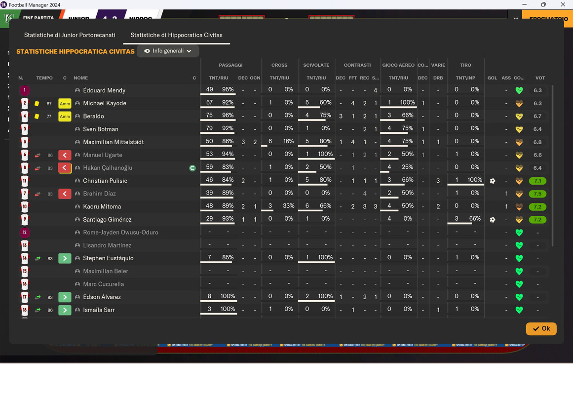573x395 pixels.
Task: Sort by the ASS column header
Action: 506,78
